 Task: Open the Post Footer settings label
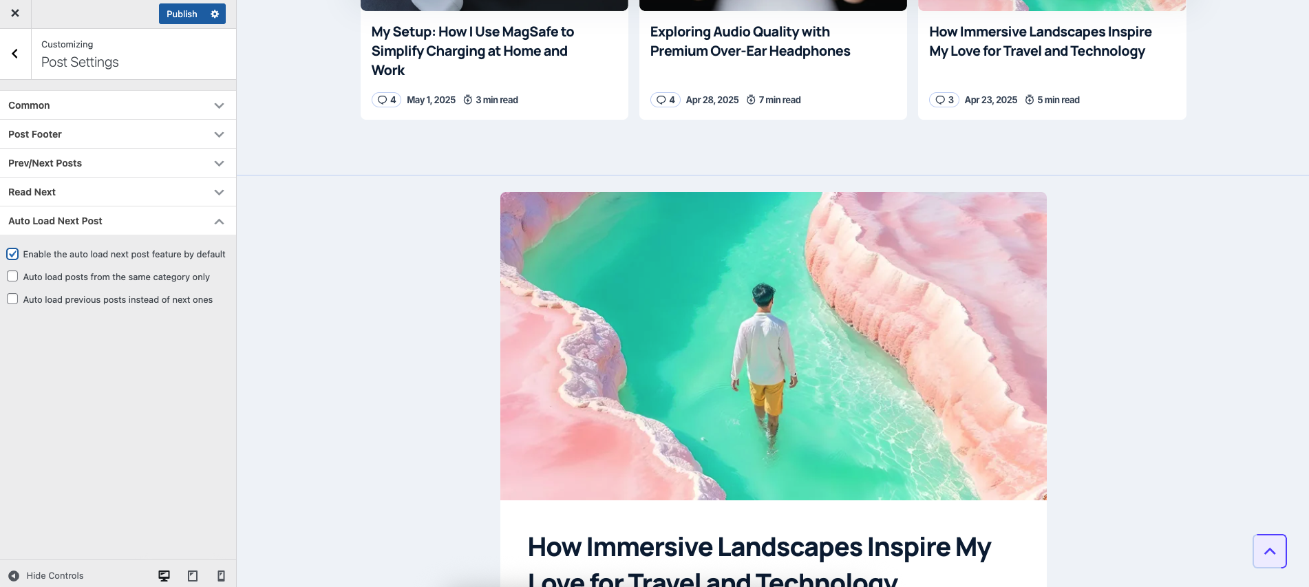(x=35, y=134)
